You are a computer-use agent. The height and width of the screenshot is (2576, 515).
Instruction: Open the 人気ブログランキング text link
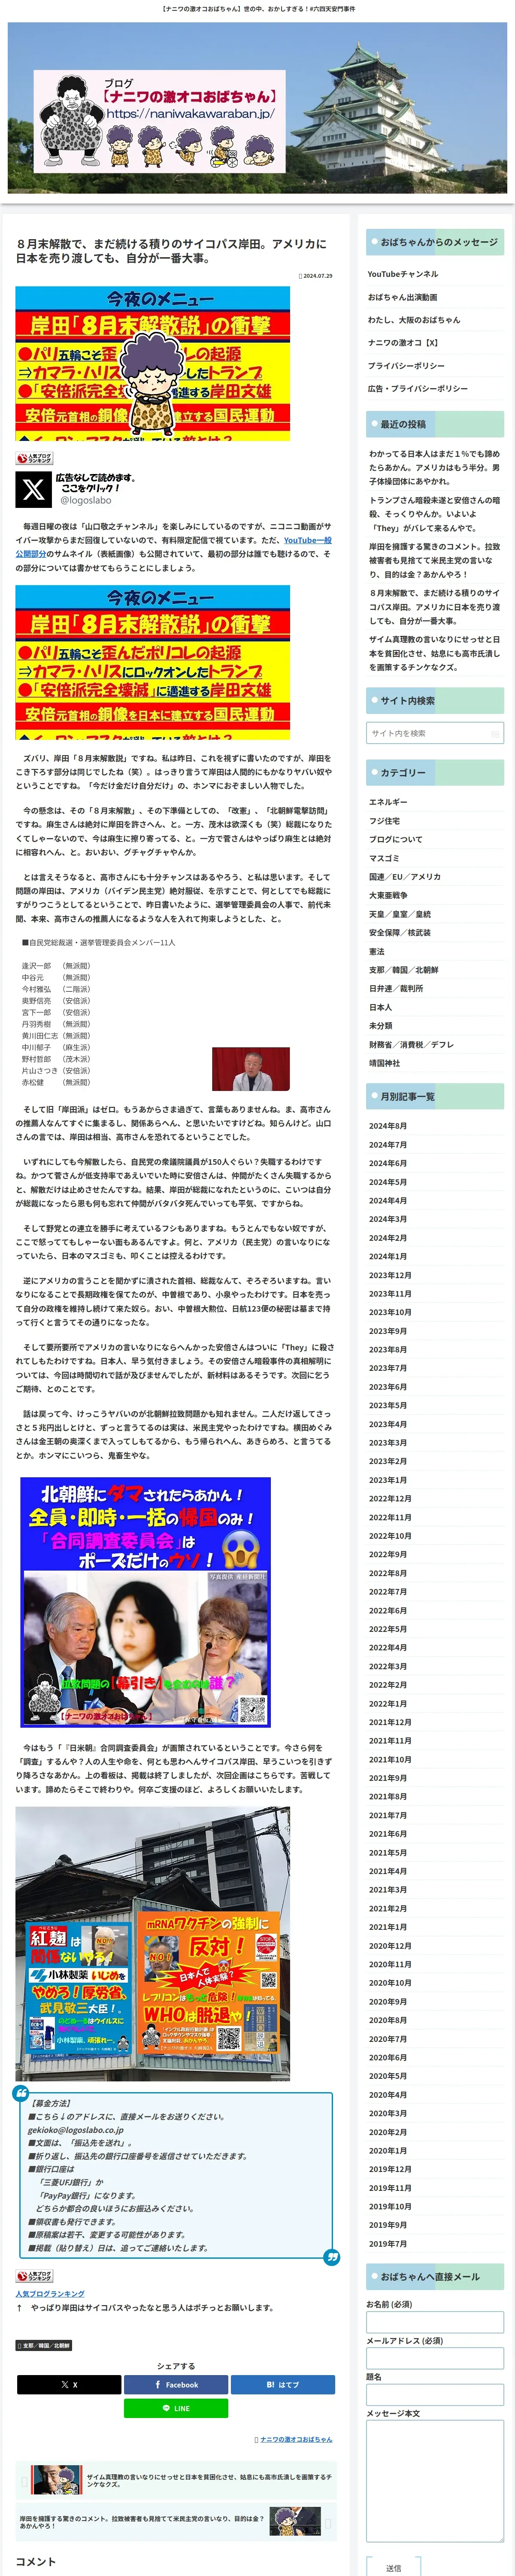pyautogui.click(x=50, y=2293)
